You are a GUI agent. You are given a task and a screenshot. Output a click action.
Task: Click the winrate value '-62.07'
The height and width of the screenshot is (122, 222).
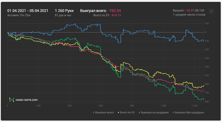190,10
